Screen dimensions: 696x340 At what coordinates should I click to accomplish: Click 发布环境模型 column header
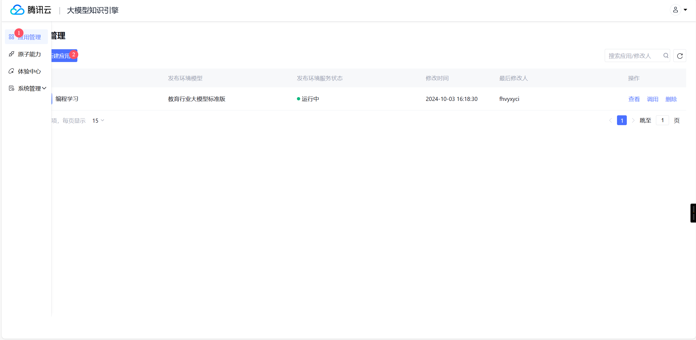pos(185,78)
